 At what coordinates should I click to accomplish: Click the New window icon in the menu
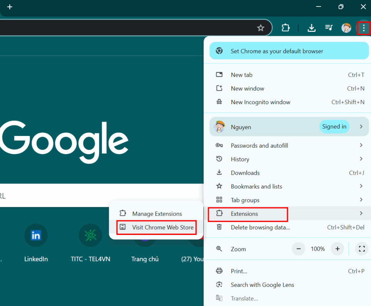219,88
